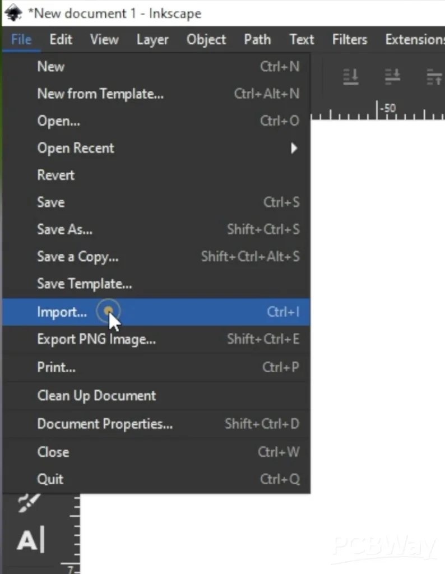445x574 pixels.
Task: Open the Edit menu
Action: (x=61, y=40)
